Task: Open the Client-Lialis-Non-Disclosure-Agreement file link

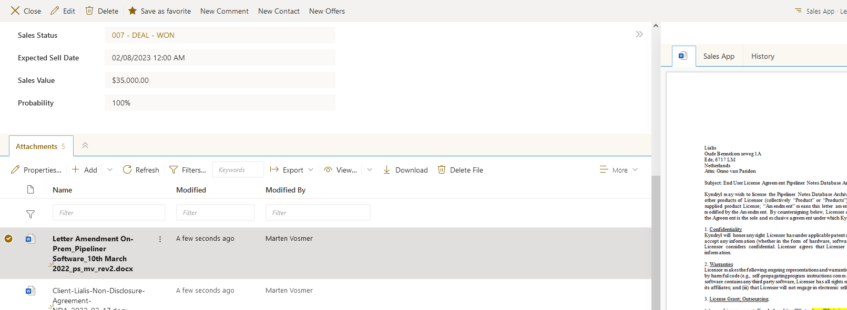Action: (99, 298)
